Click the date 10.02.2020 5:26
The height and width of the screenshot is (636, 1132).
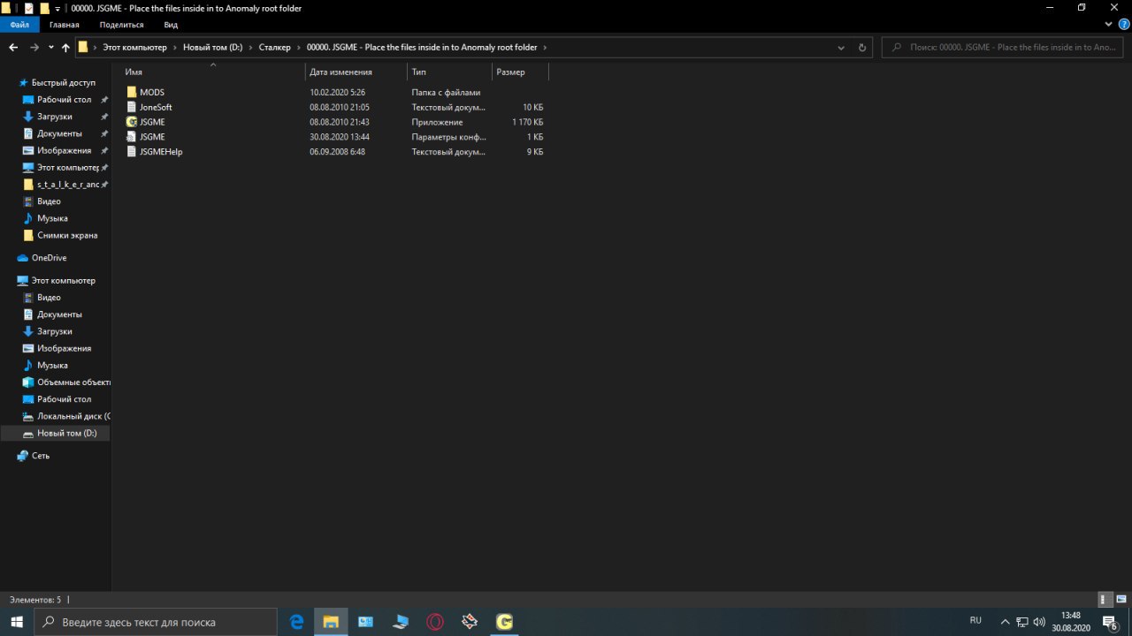point(338,93)
